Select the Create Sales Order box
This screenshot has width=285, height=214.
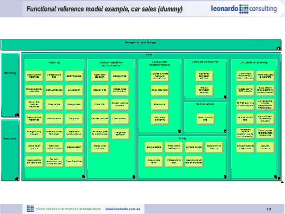[74, 161]
